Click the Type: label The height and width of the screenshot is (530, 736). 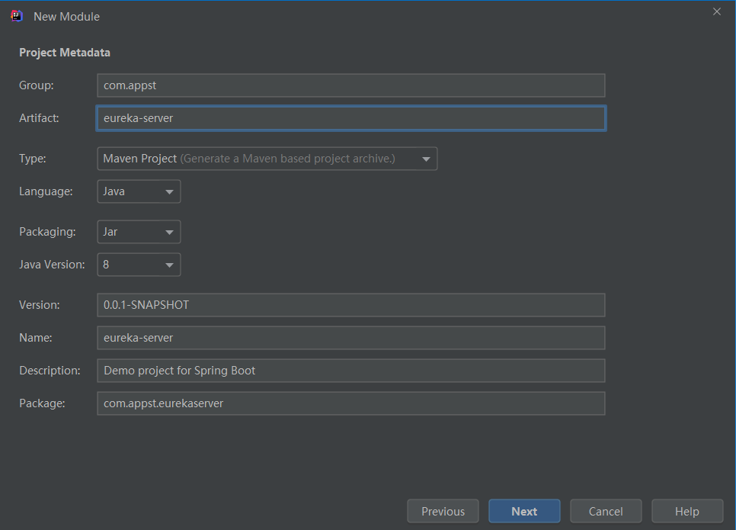click(33, 159)
